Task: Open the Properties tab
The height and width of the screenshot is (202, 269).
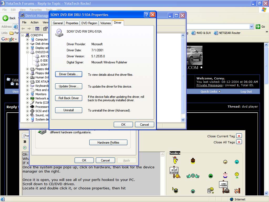Action: (x=72, y=23)
